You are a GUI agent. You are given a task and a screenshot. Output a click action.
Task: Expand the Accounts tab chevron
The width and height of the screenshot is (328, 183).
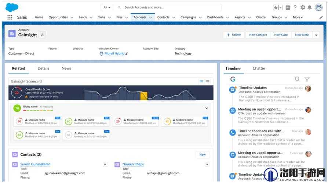tap(150, 18)
